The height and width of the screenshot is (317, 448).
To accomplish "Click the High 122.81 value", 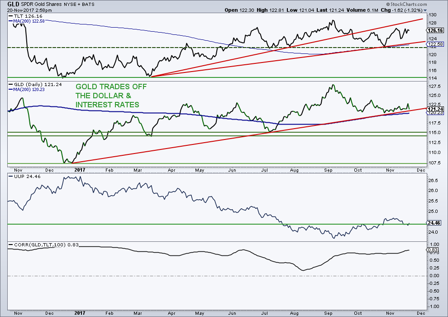I will point(270,10).
